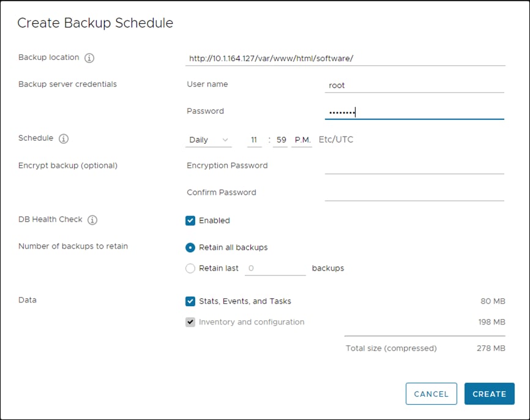Screen dimensions: 530x420
Task: Click the hour field showing 11
Action: point(254,140)
